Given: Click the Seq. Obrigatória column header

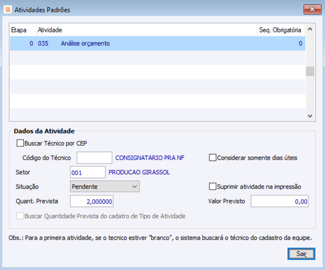Looking at the screenshot, I should (281, 30).
